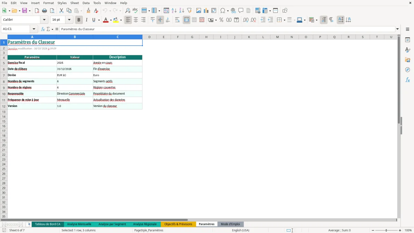
Task: Toggle Left-To-Right text direction
Action: point(324,20)
